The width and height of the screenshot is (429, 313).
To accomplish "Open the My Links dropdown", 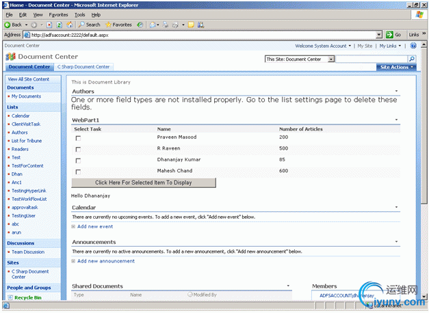I will tap(390, 46).
